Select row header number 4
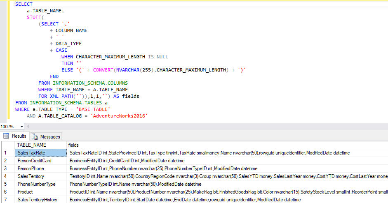388x203 pixels. [8, 176]
